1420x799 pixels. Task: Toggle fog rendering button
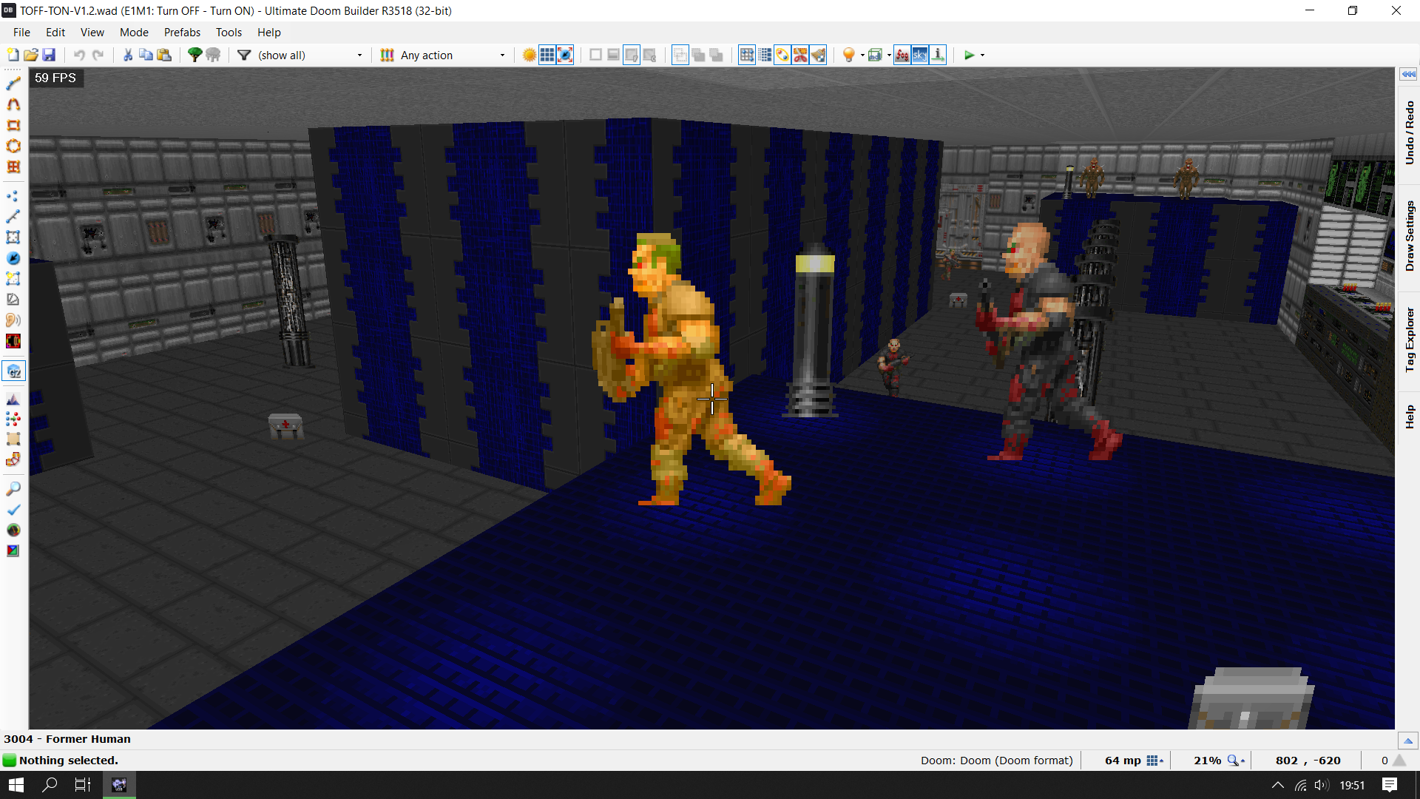[x=902, y=55]
